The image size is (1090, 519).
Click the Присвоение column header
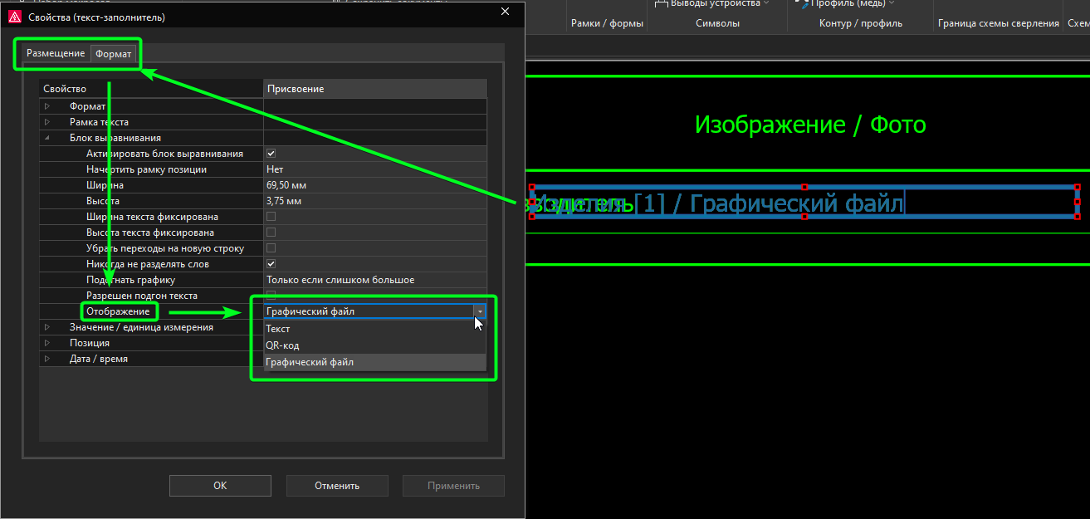pyautogui.click(x=375, y=89)
